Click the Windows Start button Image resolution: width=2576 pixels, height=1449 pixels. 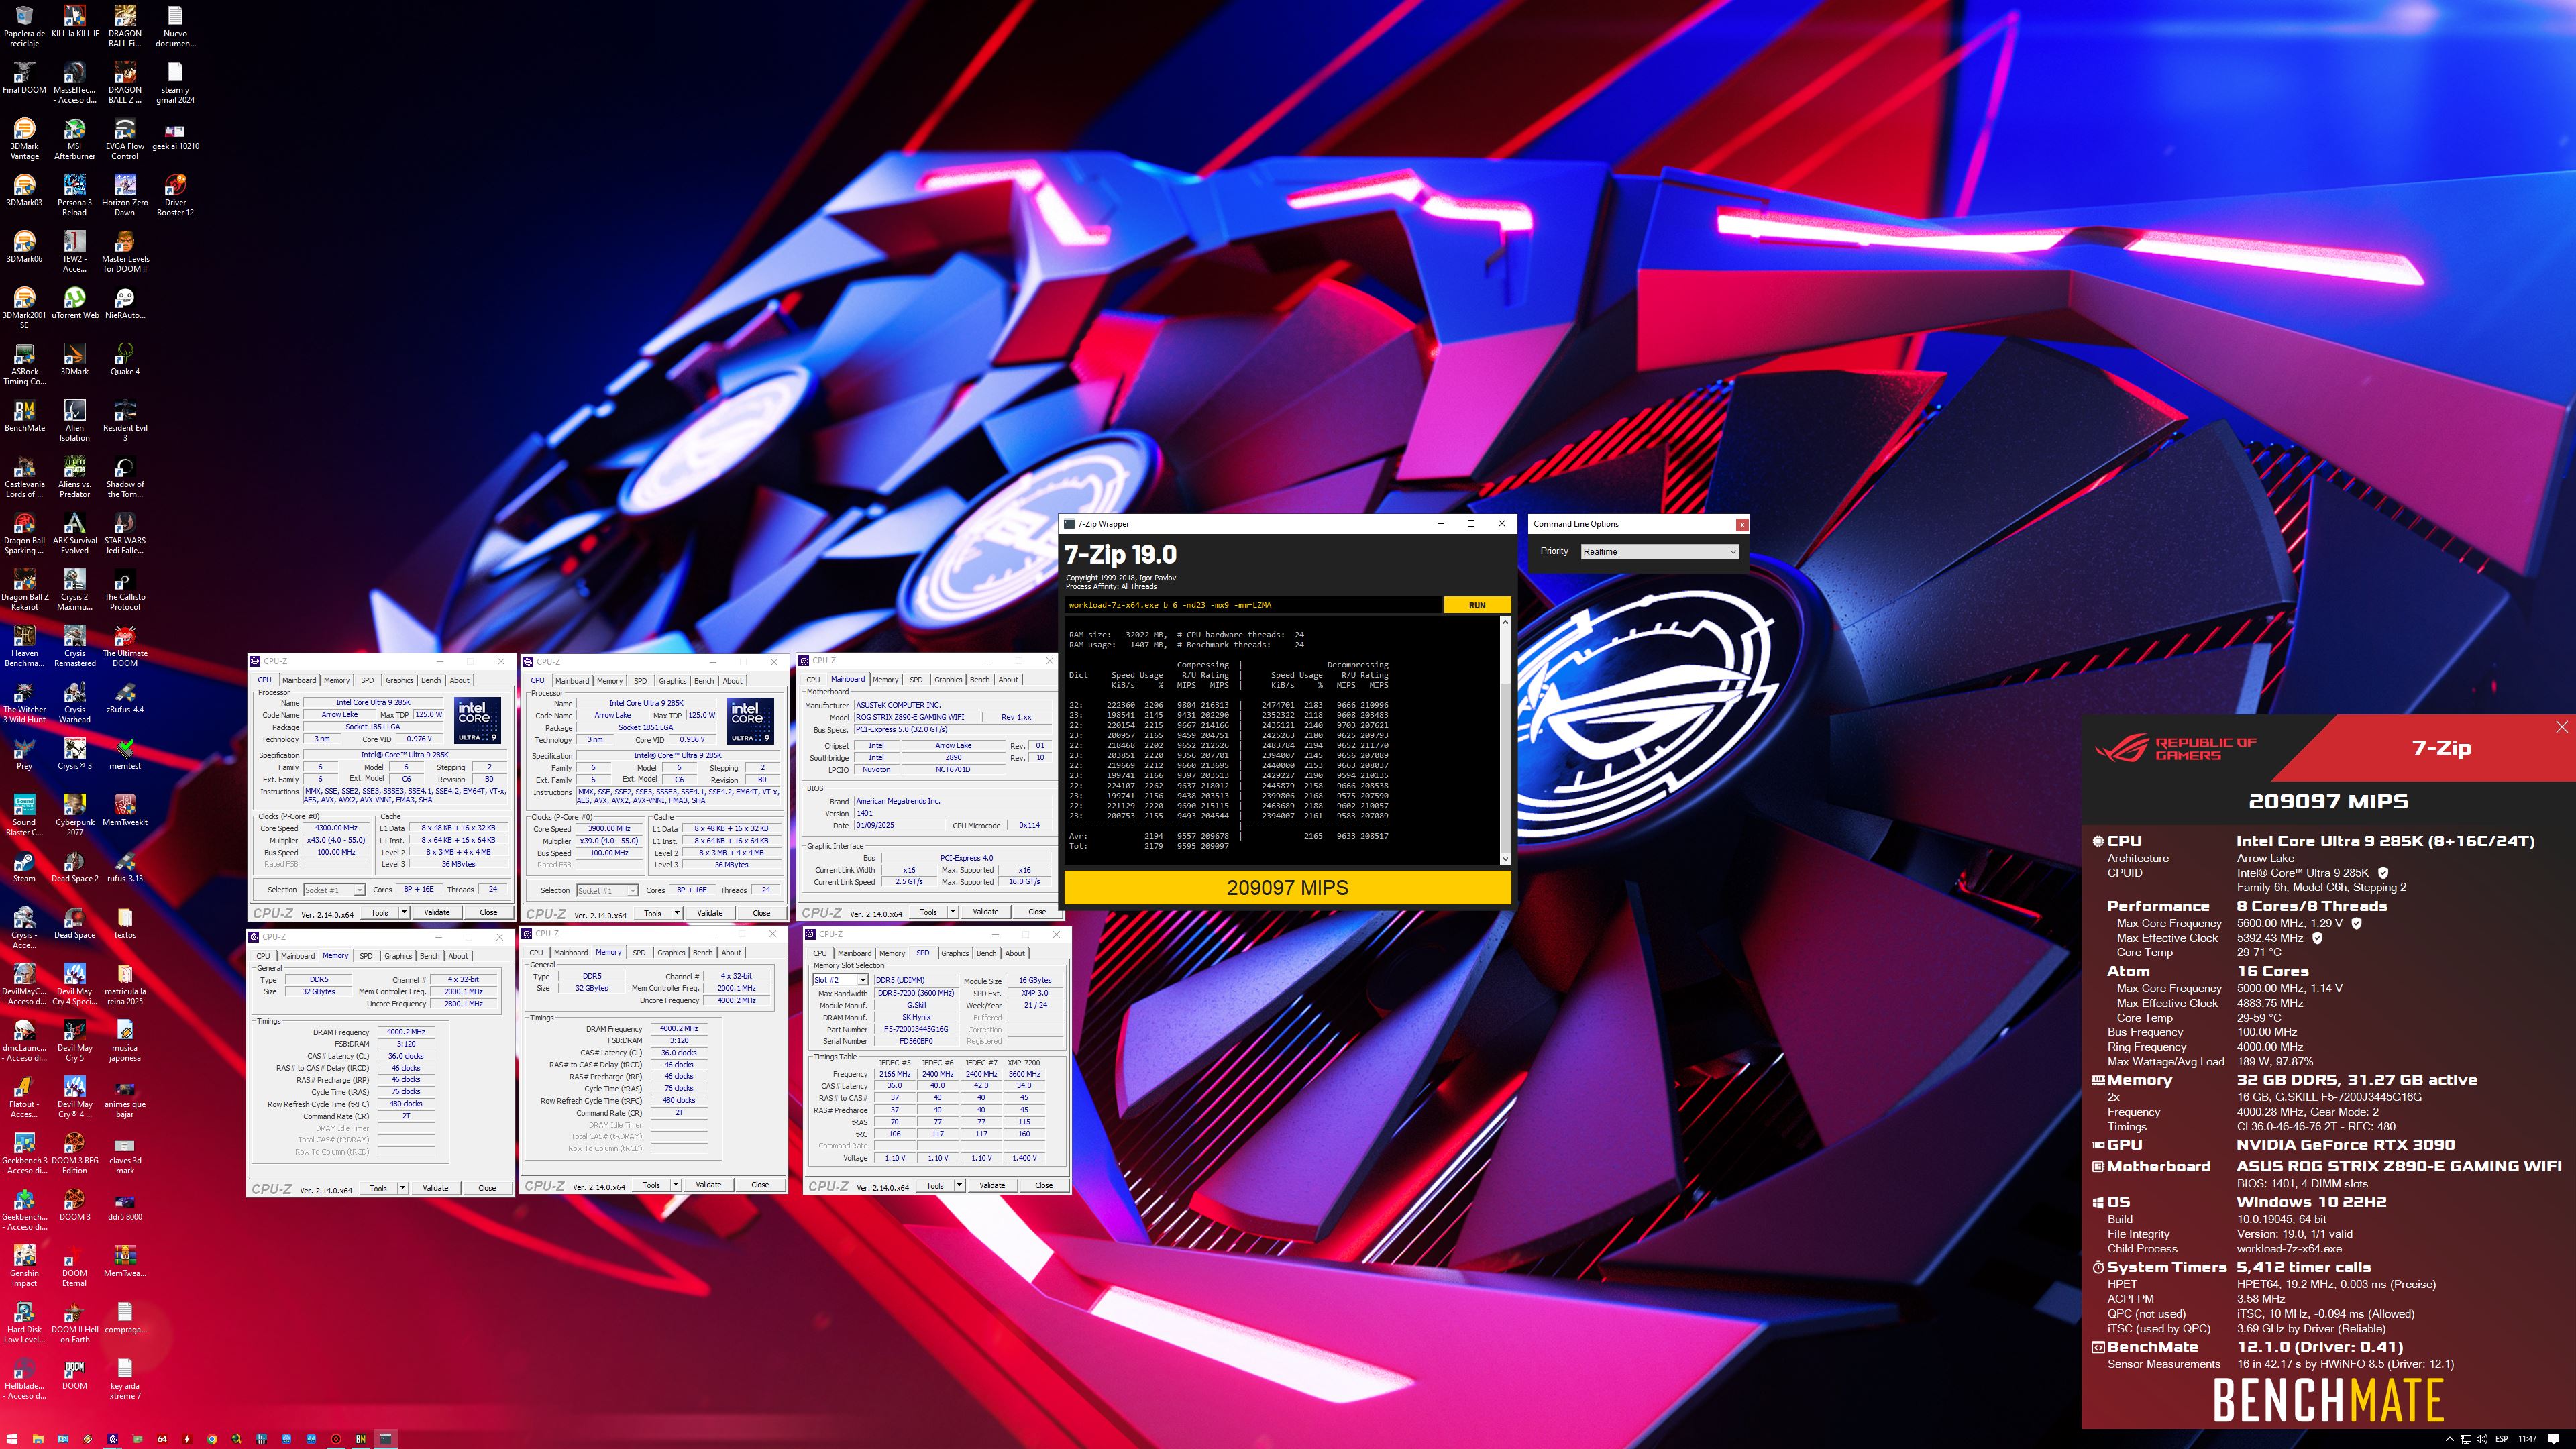point(13,1439)
